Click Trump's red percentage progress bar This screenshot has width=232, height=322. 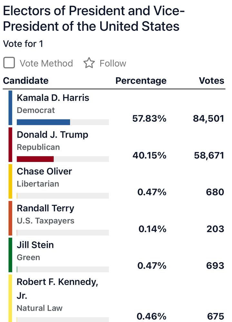coord(35,159)
